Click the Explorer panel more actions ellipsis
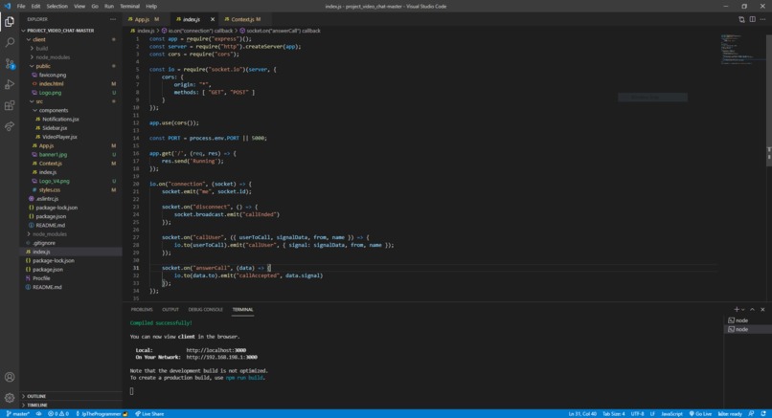This screenshot has height=418, width=772. click(x=113, y=19)
